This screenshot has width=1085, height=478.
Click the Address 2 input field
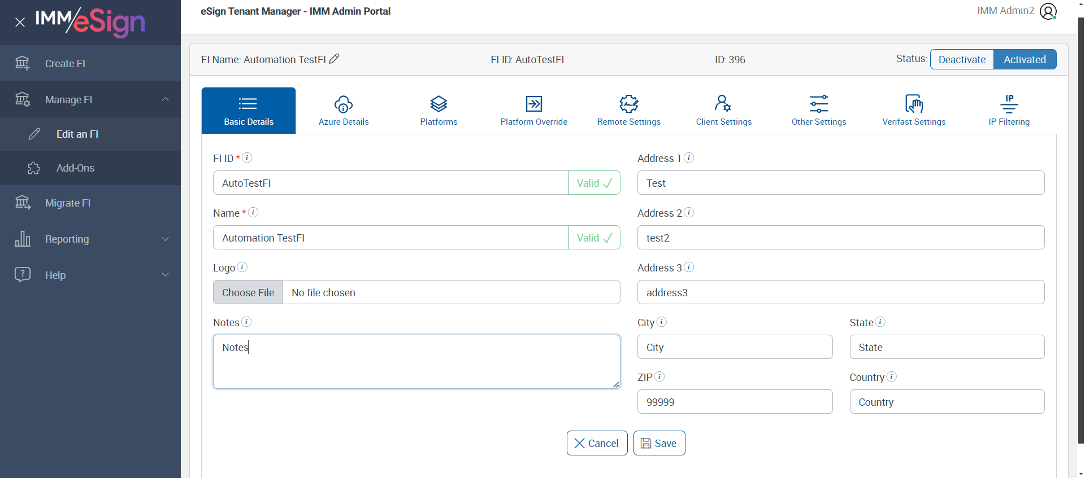tap(841, 238)
